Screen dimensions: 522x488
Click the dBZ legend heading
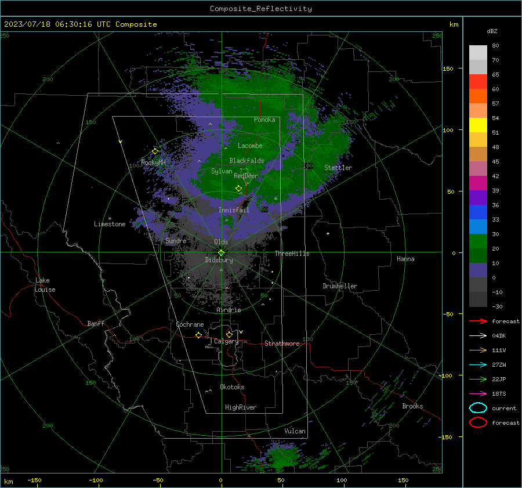click(492, 31)
